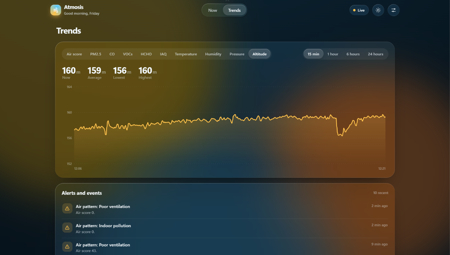Switch to the Now view
Screen dimensions: 450x255
point(213,10)
